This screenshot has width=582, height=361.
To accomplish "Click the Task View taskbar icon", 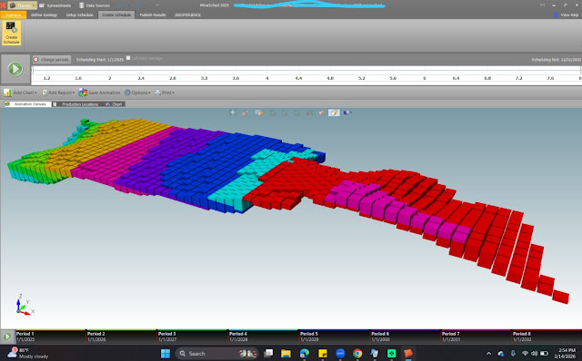I will [x=268, y=353].
